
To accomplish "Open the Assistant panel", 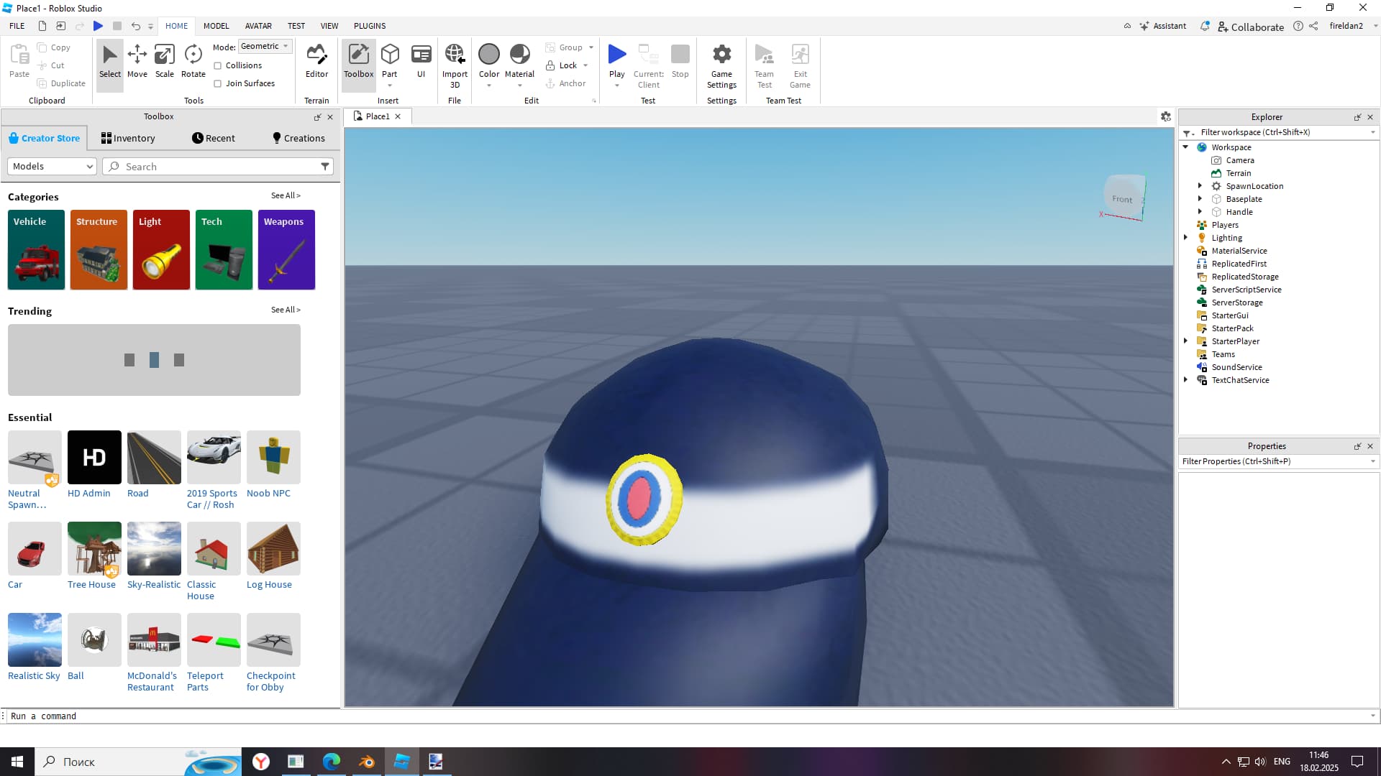I will coord(1163,26).
